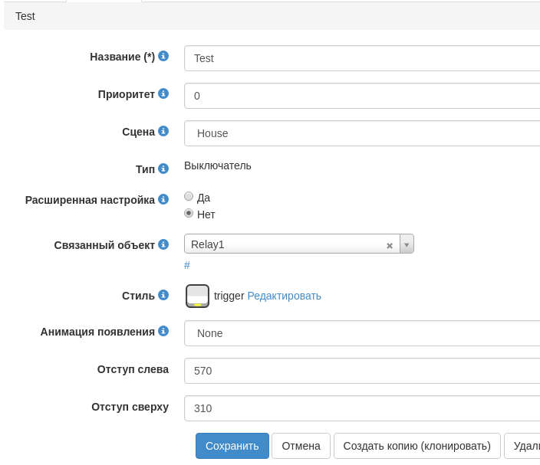
Task: Click the Отмена button
Action: click(x=301, y=446)
